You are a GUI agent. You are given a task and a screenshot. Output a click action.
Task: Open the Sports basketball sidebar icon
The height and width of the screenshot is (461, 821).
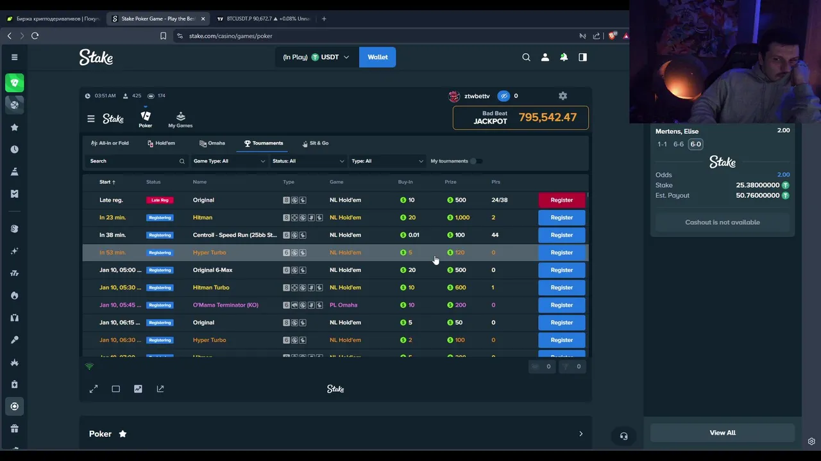click(x=15, y=104)
